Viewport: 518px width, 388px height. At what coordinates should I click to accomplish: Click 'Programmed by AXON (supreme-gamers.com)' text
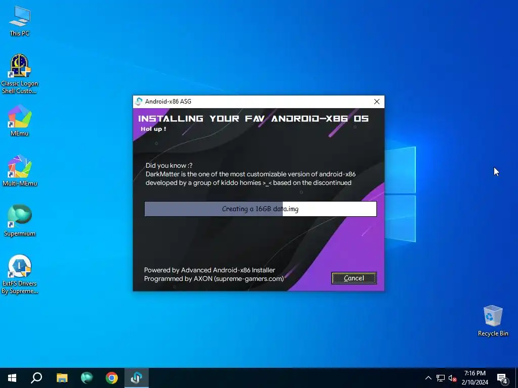coord(214,279)
